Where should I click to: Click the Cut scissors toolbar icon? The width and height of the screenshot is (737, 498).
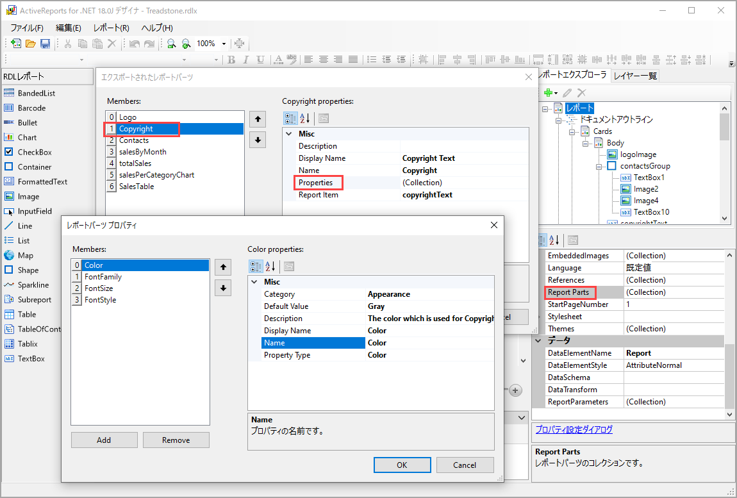[68, 44]
